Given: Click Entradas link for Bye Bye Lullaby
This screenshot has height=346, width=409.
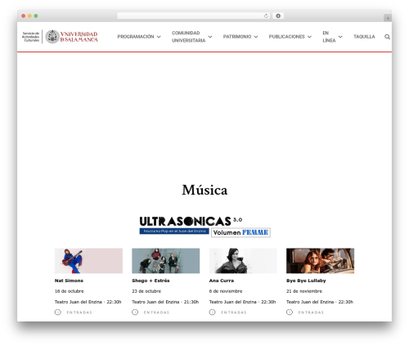Looking at the screenshot, I should coord(311,312).
